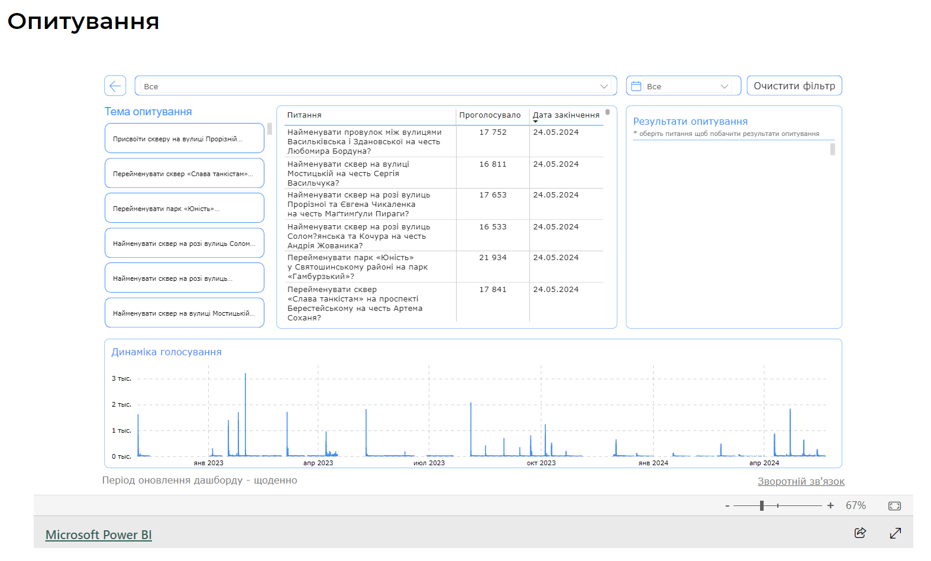
Task: Open the Microsoft Power BI link
Action: 99,534
